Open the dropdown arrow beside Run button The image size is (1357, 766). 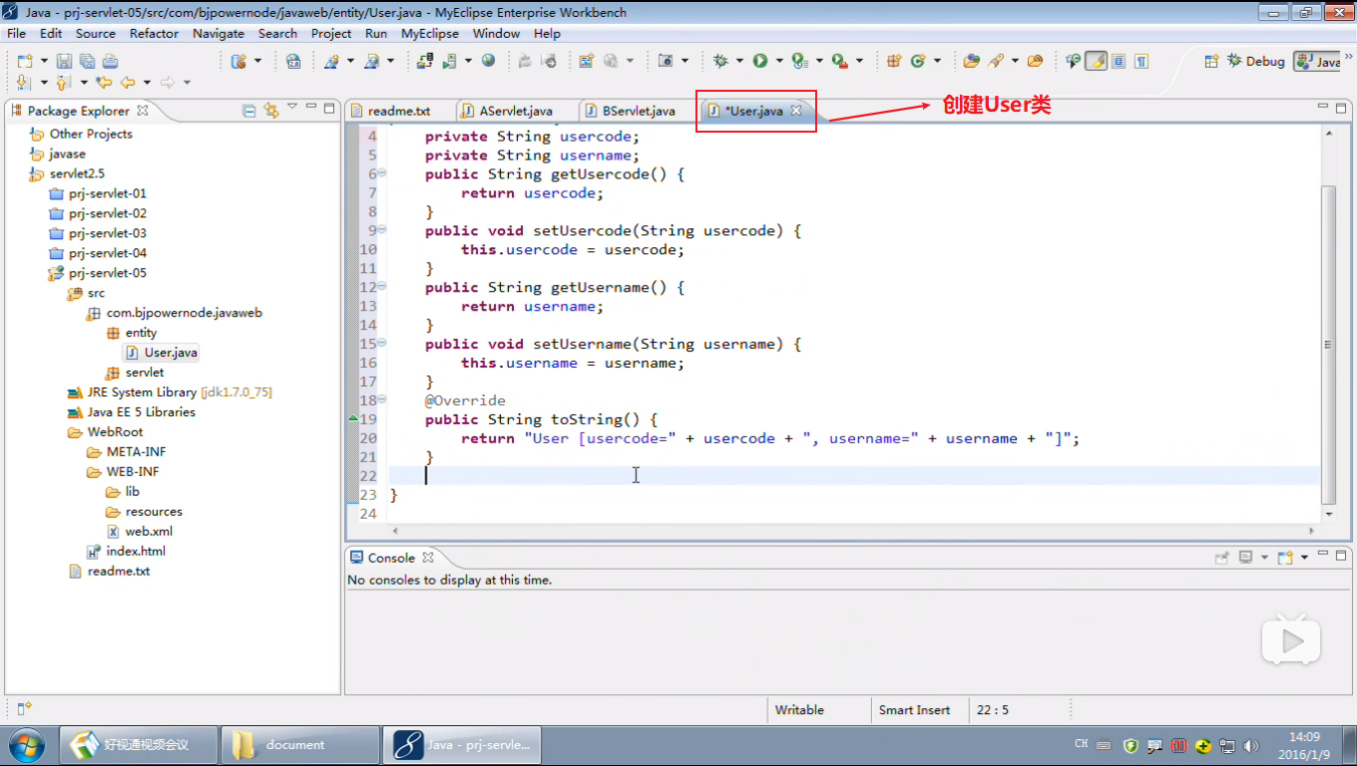coord(777,61)
